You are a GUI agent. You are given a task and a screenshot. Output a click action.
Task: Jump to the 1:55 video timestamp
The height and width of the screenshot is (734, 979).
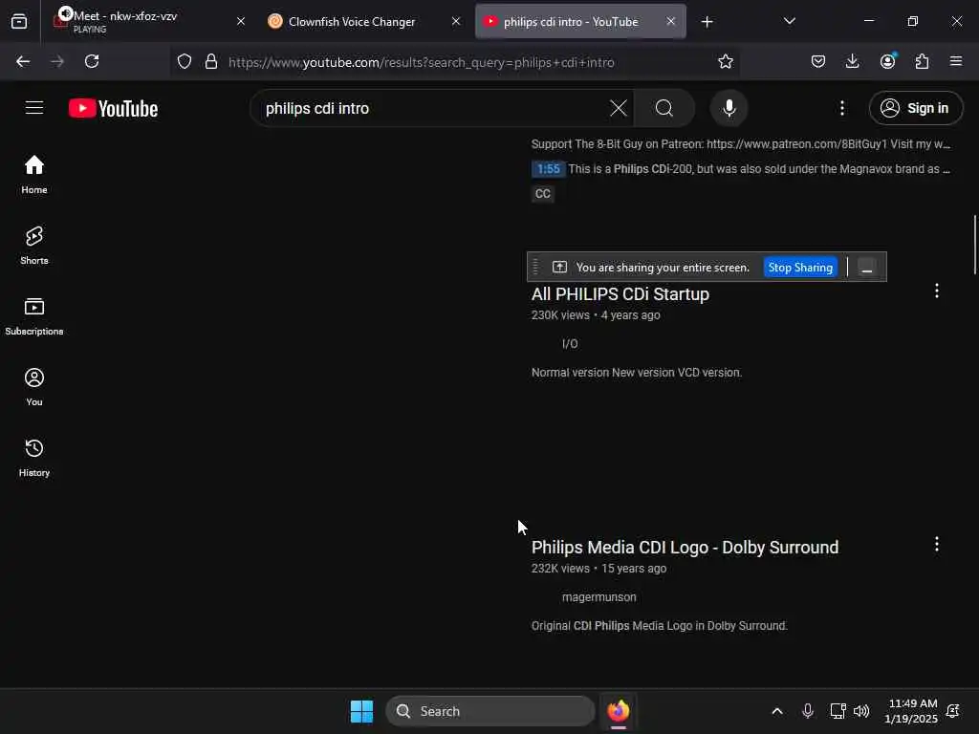[x=548, y=169]
